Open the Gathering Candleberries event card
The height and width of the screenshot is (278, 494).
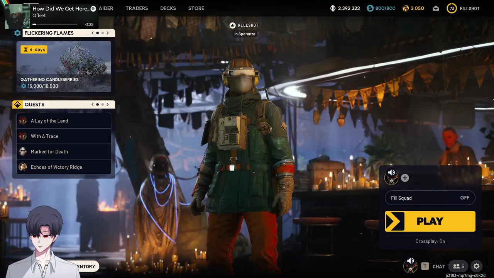tap(64, 67)
